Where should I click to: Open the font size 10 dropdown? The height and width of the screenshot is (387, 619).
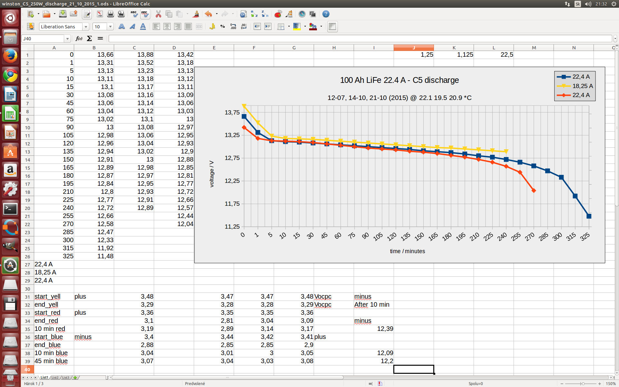pyautogui.click(x=110, y=26)
